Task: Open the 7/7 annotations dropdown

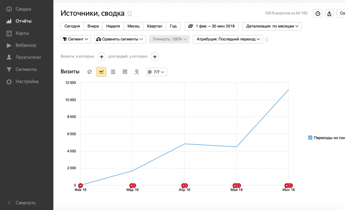Action: [x=157, y=72]
